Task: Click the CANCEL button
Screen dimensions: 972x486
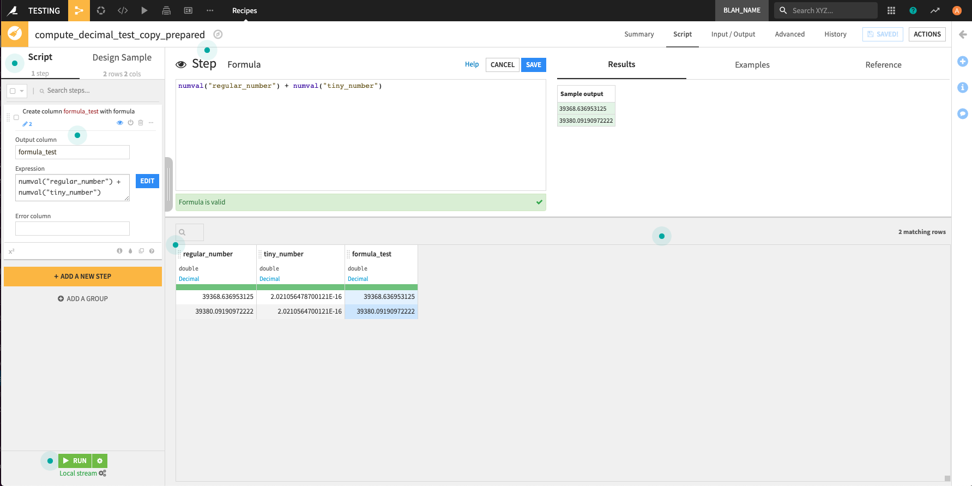Action: (503, 65)
